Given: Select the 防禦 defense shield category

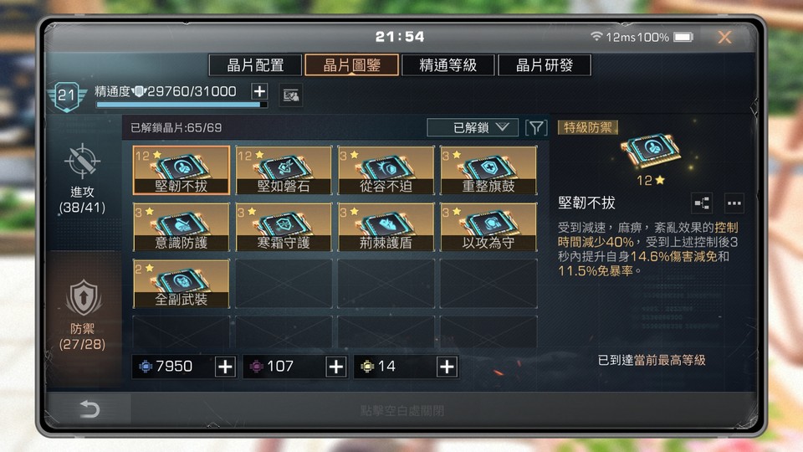Looking at the screenshot, I should [x=83, y=315].
